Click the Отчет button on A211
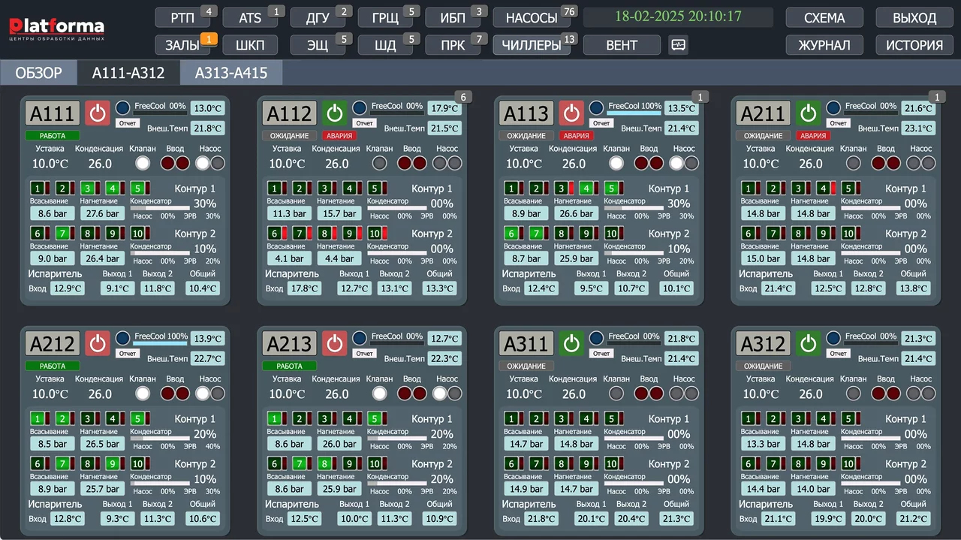Screen dimensions: 961x540 (839, 123)
